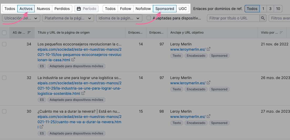Screen dimensions: 290x140
Task: Enable Adaptadas para dispositivos checkbox
Action: 149,18
